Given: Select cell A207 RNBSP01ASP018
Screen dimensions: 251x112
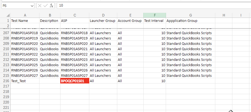Looking at the screenshot, I should (25, 33).
